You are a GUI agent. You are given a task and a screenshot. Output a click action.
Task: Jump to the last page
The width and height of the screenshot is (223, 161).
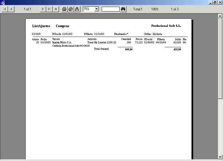[49, 9]
